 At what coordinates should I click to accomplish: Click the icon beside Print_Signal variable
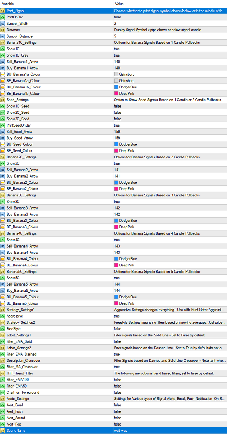pos(3,11)
